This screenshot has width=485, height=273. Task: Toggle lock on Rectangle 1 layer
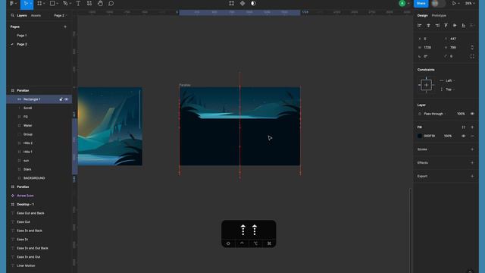pos(61,99)
